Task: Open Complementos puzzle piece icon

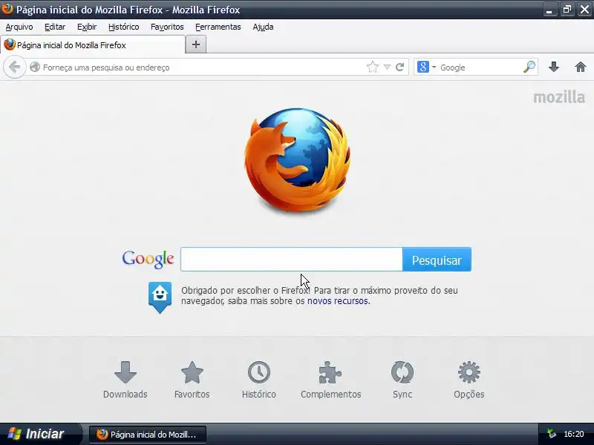Action: (330, 380)
